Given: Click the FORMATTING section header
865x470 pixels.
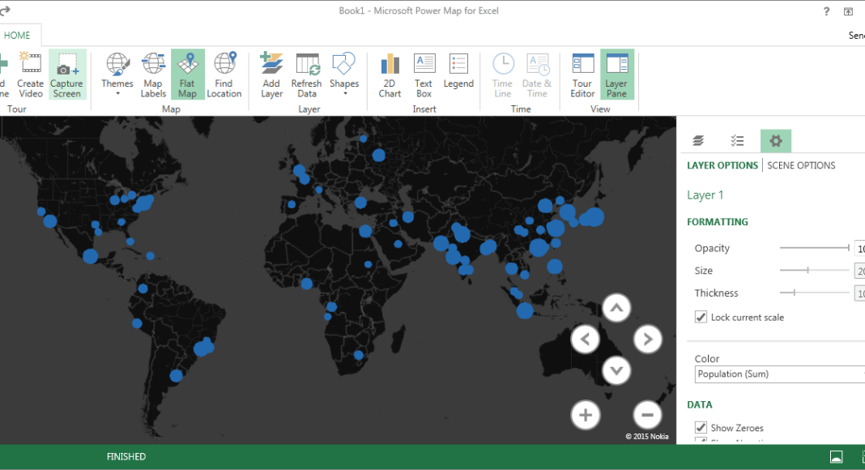Looking at the screenshot, I should click(717, 222).
